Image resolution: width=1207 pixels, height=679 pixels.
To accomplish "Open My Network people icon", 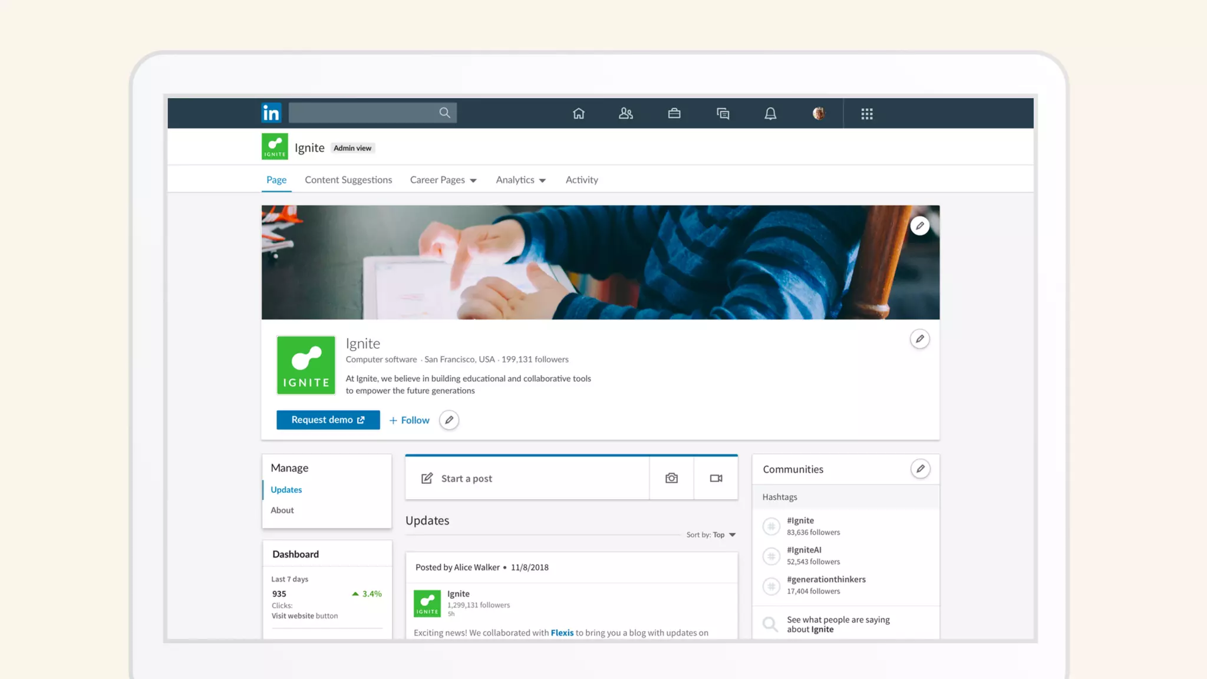I will coord(626,114).
